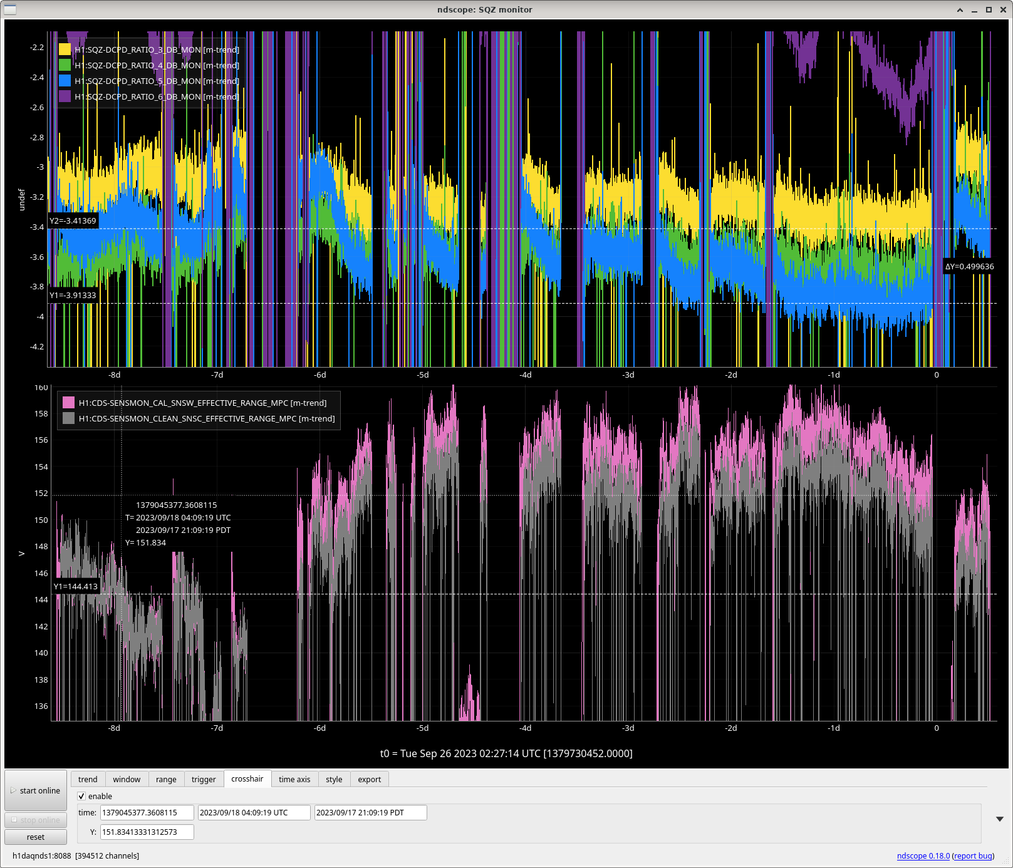The image size is (1013, 868).
Task: Click the crosshair readout Y= 151.834
Action: pyautogui.click(x=145, y=542)
